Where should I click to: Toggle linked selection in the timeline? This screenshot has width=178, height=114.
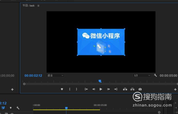tap(3, 108)
